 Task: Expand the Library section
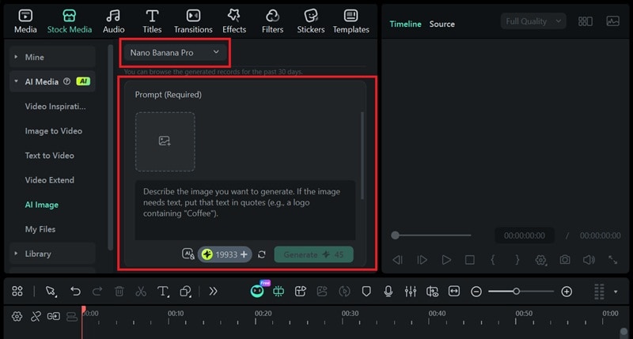pos(52,254)
